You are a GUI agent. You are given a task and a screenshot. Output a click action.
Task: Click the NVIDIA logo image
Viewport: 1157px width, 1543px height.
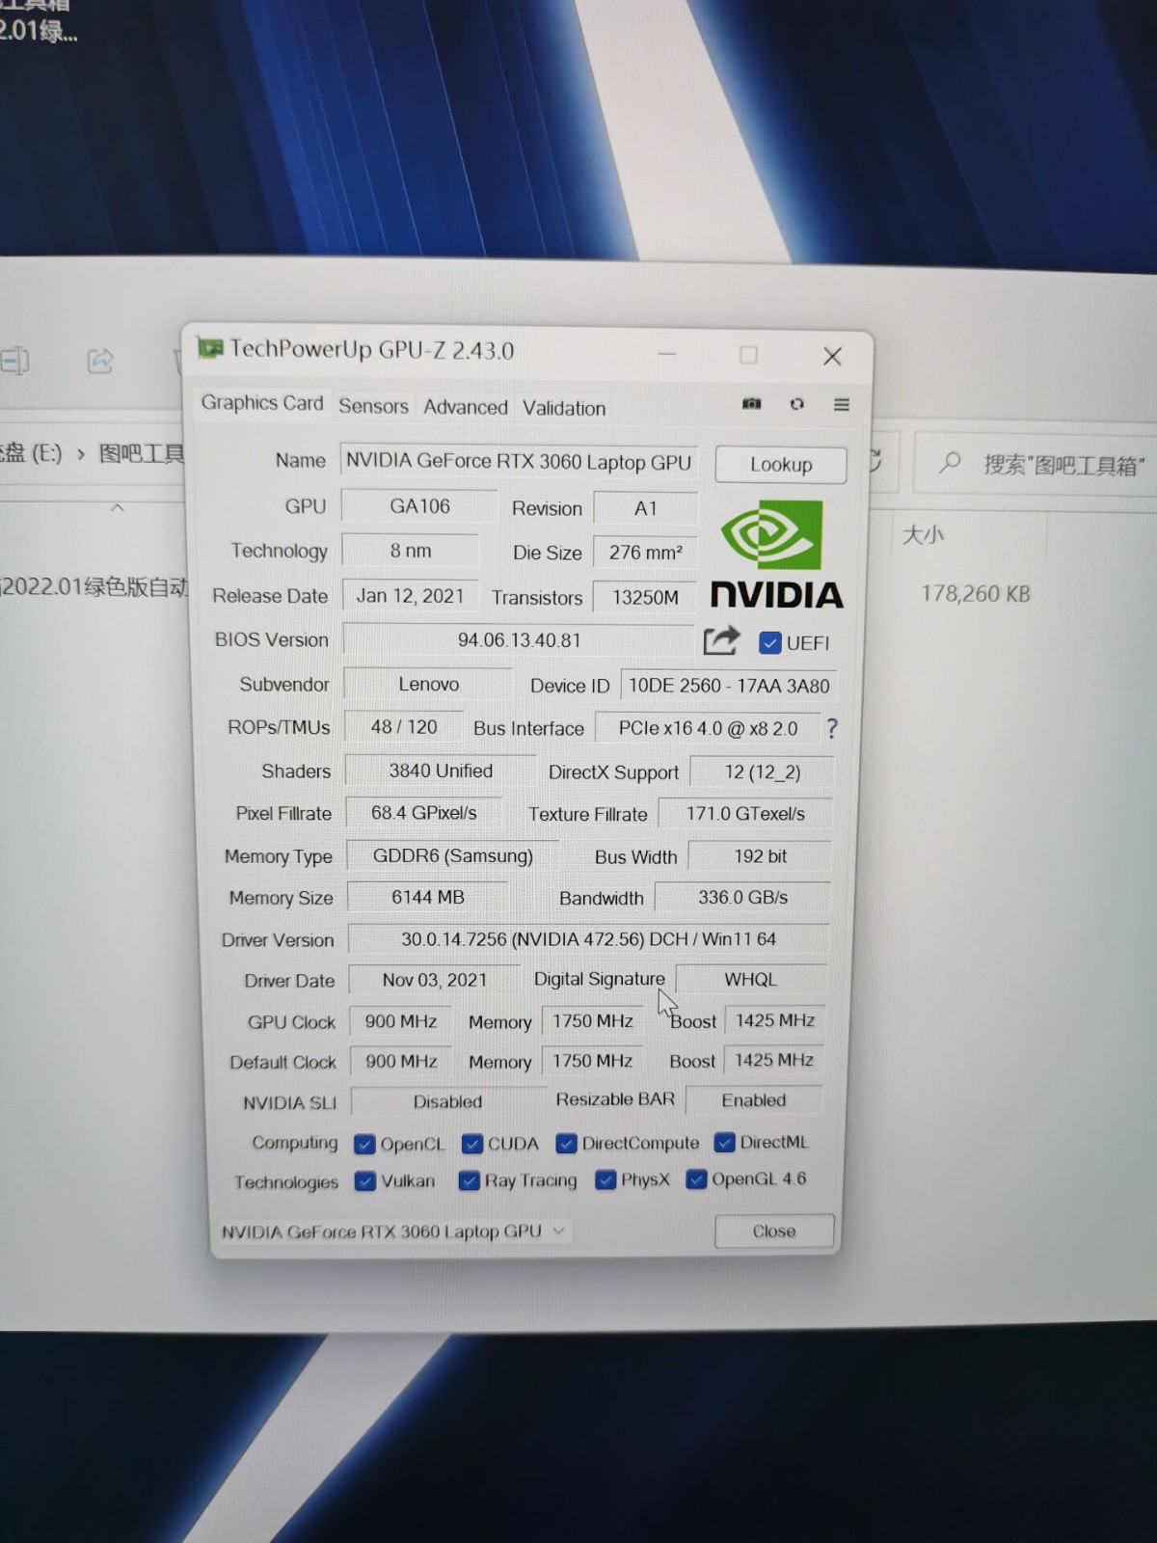pyautogui.click(x=776, y=555)
